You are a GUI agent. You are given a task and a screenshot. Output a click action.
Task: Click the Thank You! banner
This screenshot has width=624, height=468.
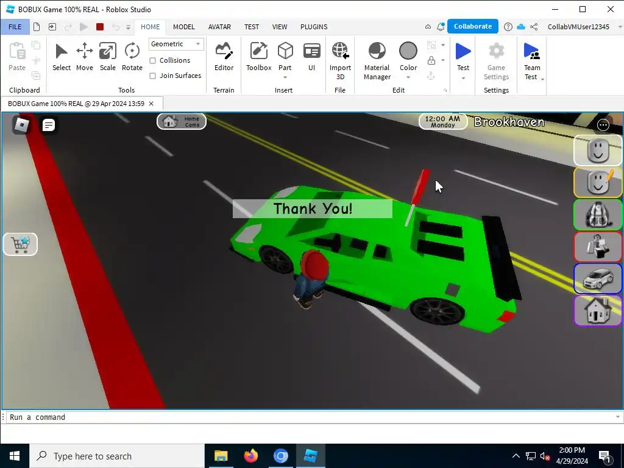[x=313, y=208]
